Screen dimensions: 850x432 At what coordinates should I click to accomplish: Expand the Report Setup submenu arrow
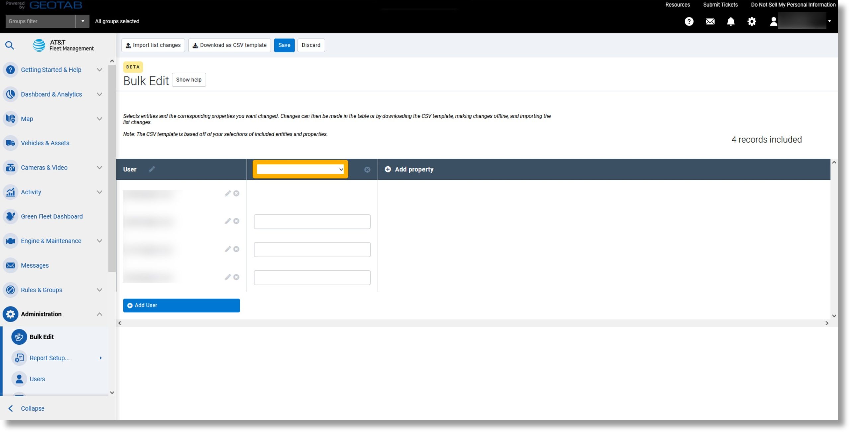[100, 358]
